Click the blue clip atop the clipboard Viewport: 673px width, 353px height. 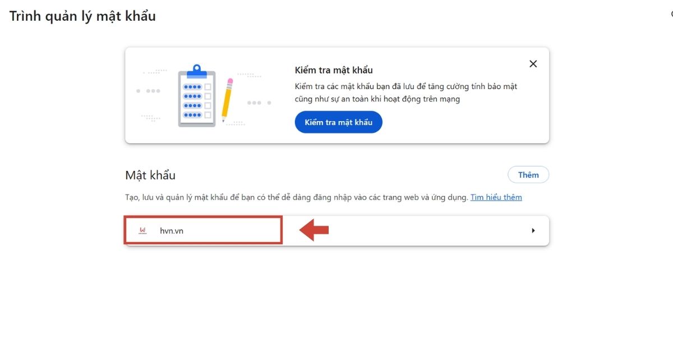click(196, 70)
